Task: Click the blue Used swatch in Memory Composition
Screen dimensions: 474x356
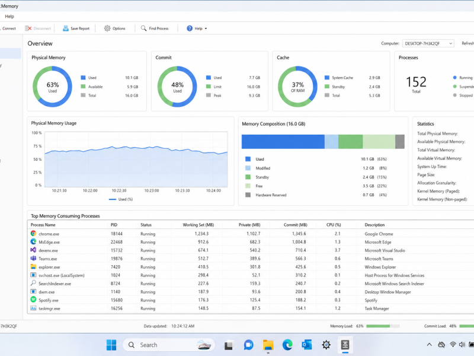Action: coord(248,159)
